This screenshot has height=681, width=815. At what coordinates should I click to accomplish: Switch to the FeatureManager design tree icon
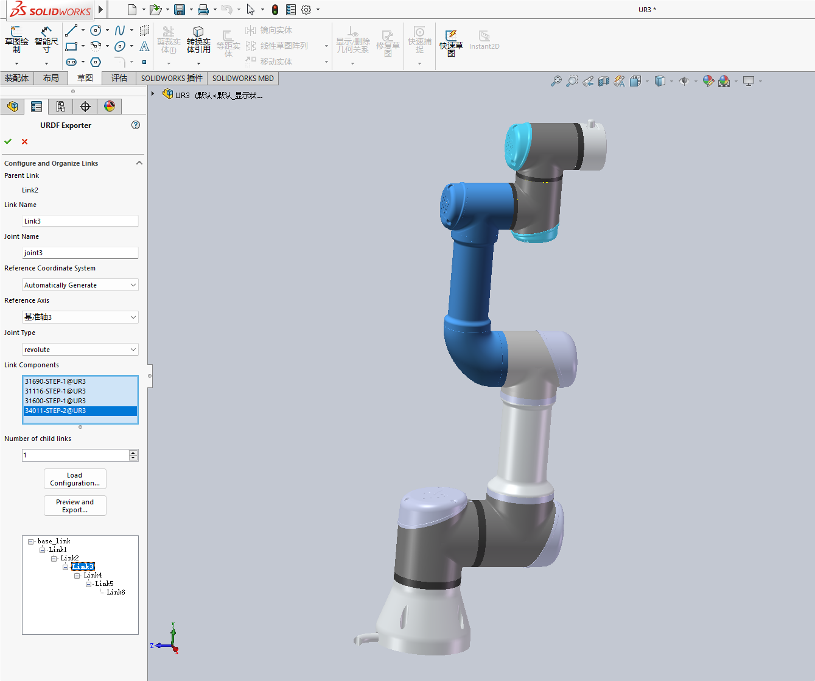pos(12,106)
